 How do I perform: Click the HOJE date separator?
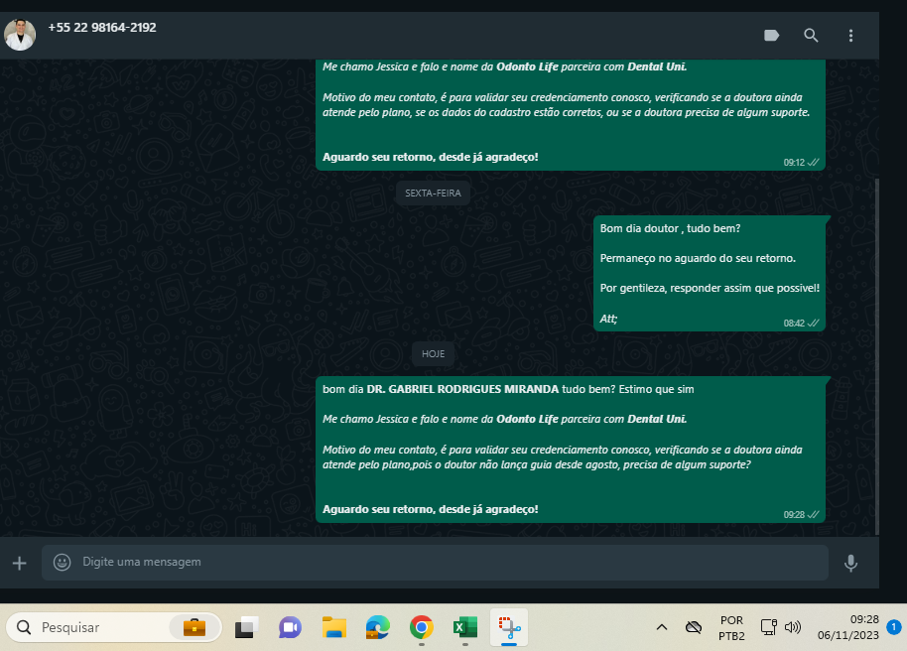tap(433, 354)
